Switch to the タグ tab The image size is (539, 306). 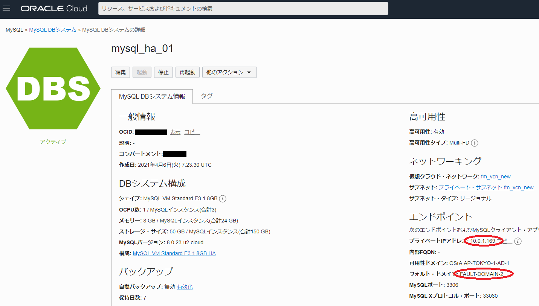206,96
